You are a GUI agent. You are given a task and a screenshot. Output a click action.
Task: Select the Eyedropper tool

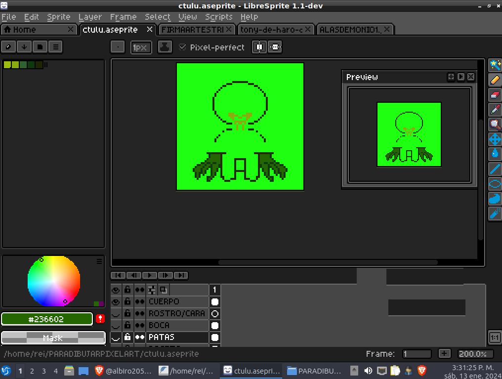point(495,110)
